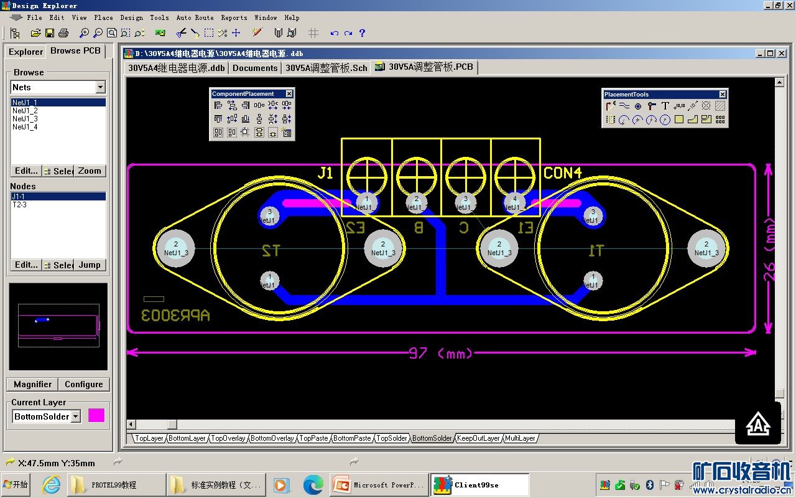Click align components left icon
The image size is (796, 498).
(x=218, y=106)
